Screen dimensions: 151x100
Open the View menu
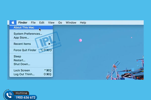51,22
